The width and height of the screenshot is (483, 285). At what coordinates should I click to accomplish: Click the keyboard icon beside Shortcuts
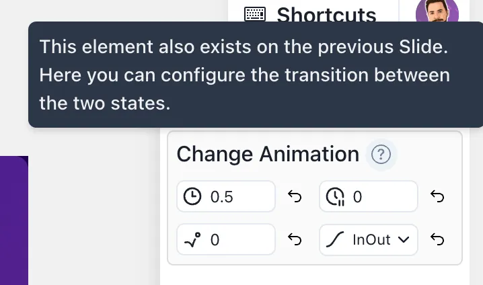255,15
